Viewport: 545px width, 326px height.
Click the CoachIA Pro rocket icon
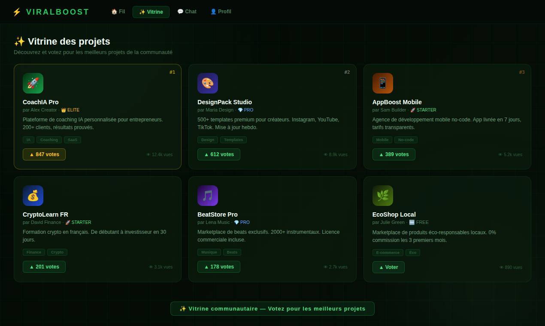tap(33, 83)
